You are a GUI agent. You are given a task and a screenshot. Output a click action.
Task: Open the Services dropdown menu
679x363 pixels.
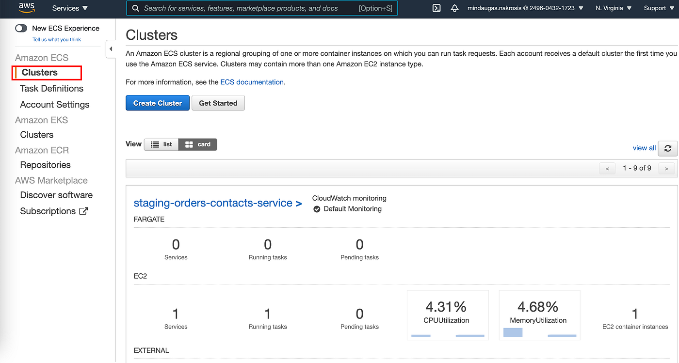[70, 8]
